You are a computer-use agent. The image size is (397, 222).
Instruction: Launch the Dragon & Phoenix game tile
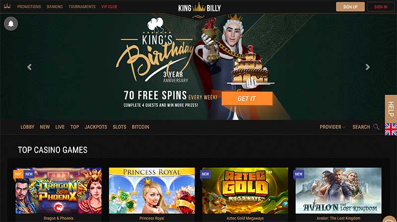click(x=59, y=191)
